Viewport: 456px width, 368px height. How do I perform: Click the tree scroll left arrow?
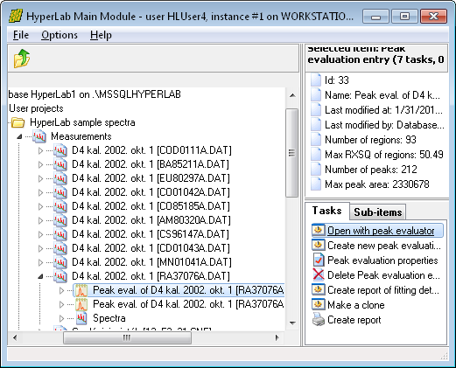[15, 337]
